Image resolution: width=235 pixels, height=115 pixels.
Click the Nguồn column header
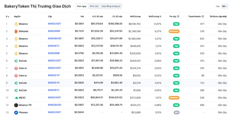pos(17,16)
